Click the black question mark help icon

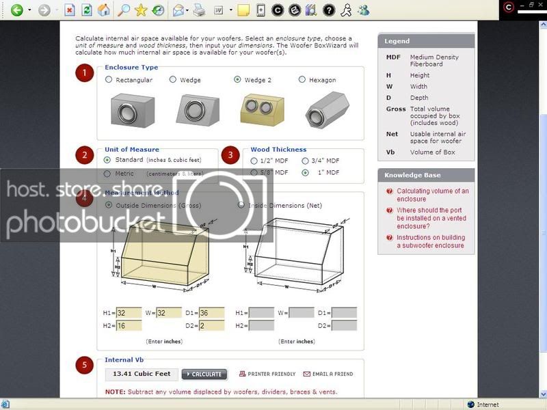click(329, 10)
